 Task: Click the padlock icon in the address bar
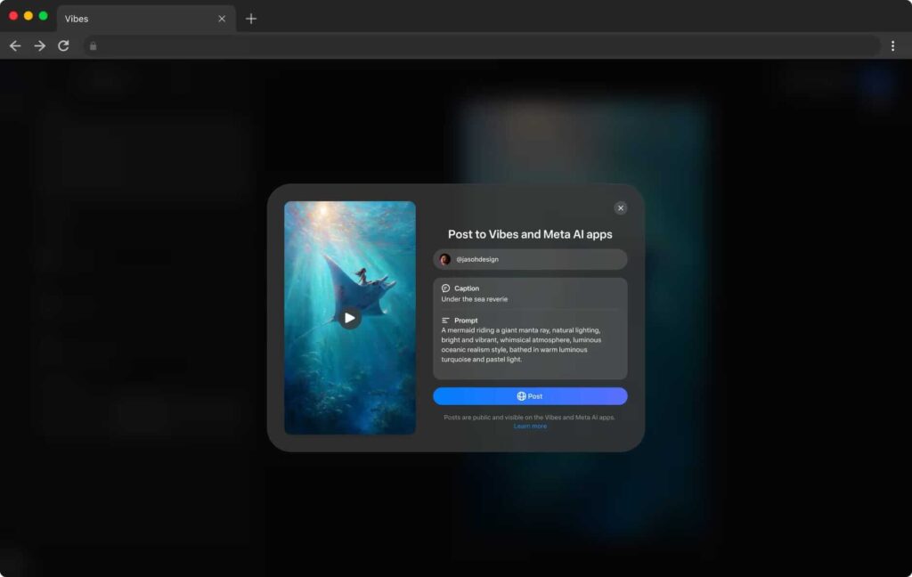tap(94, 45)
